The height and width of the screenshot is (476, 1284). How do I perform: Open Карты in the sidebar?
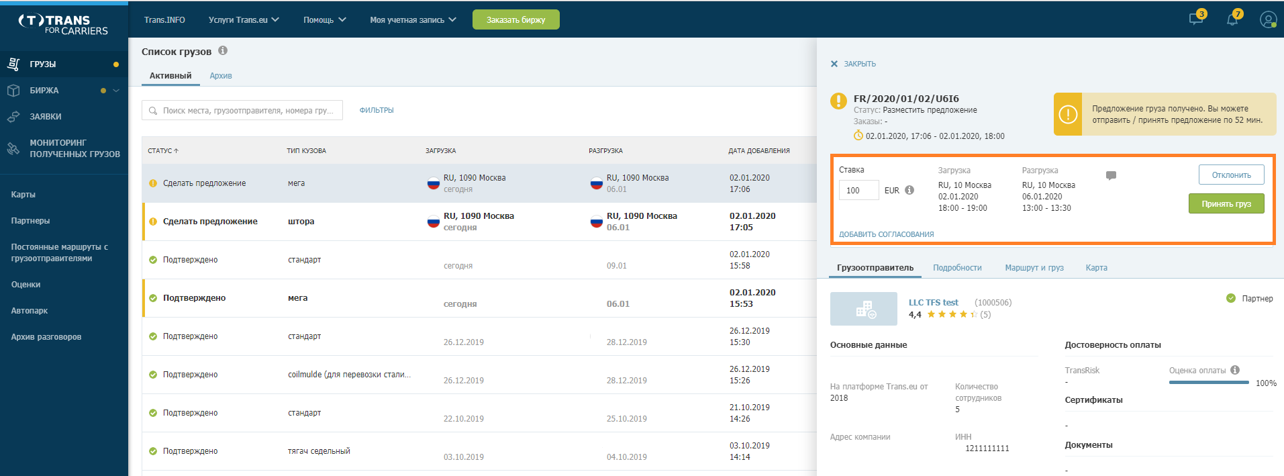coord(23,195)
